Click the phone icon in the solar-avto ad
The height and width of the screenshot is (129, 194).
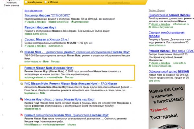click(150, 63)
